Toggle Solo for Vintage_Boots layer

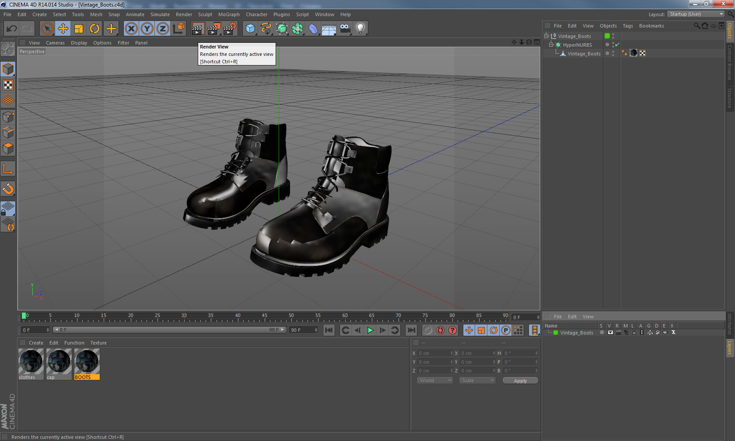602,332
